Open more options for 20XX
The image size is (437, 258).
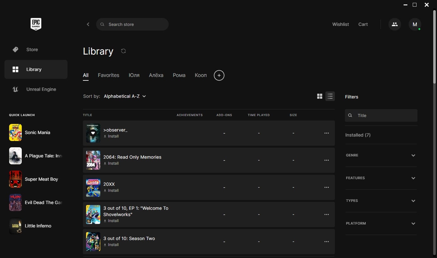(x=327, y=187)
